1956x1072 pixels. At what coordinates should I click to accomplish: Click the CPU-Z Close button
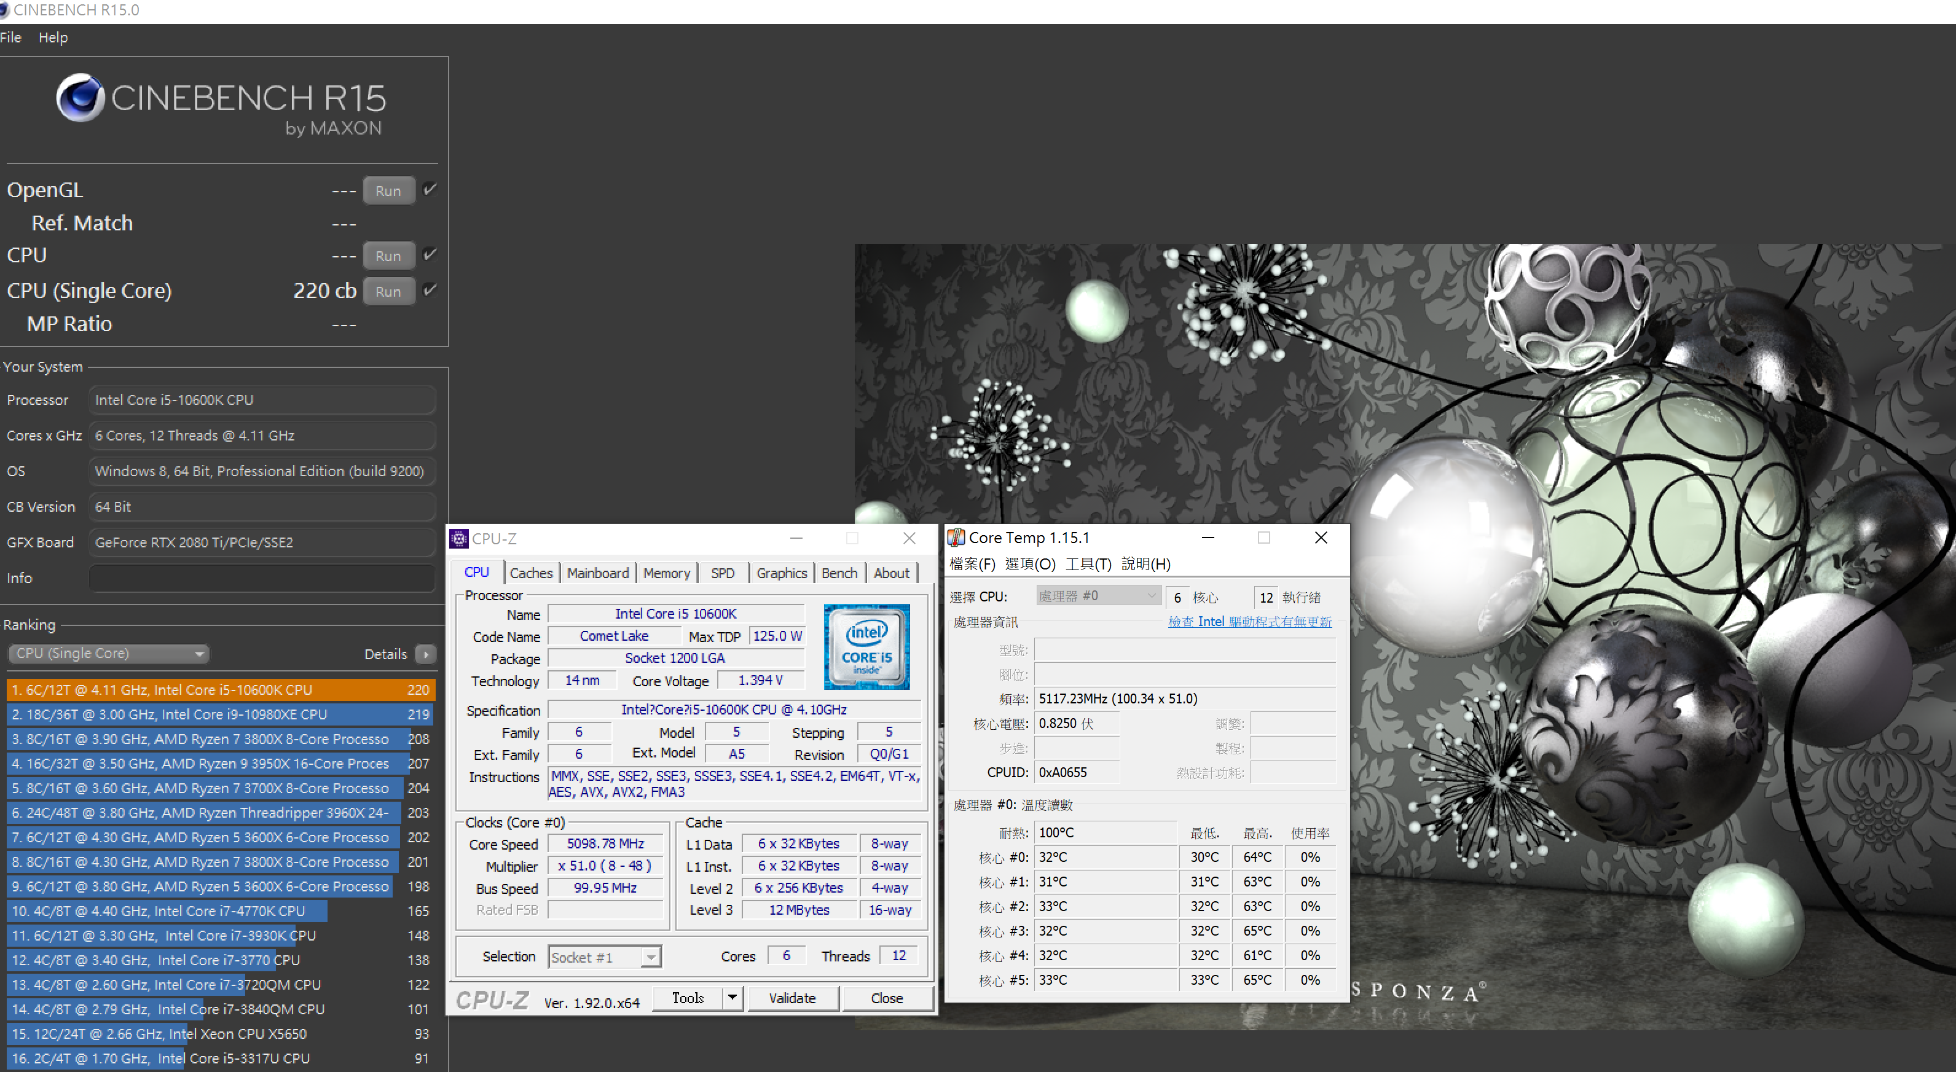pyautogui.click(x=887, y=998)
